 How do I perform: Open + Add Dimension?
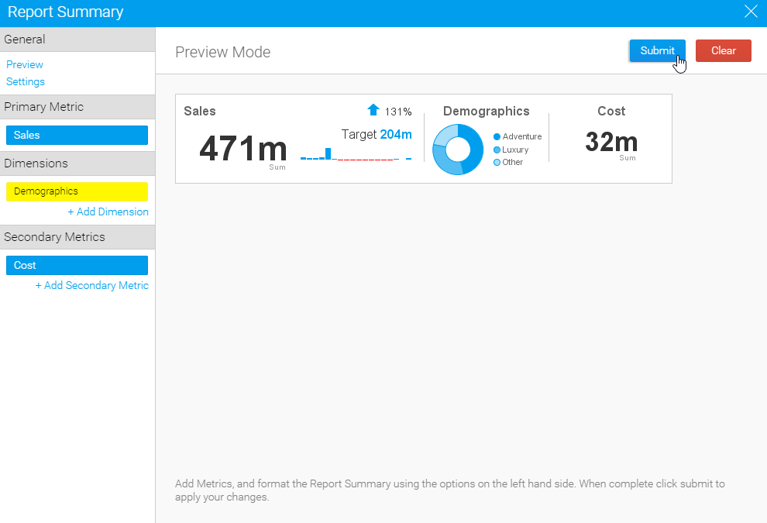[x=108, y=212]
